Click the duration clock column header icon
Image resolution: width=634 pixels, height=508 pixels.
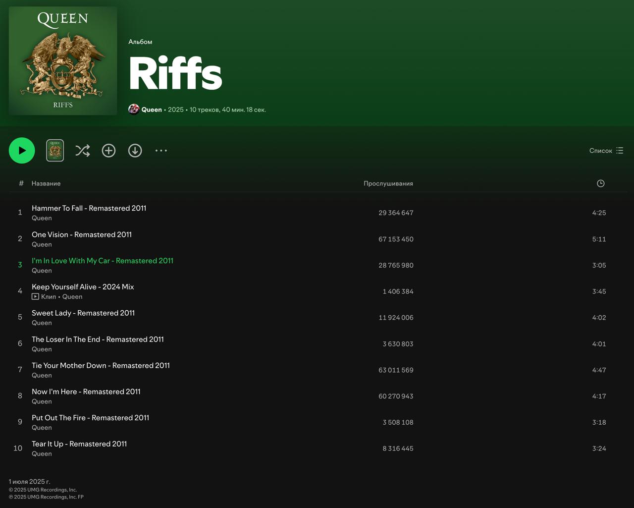coord(600,183)
